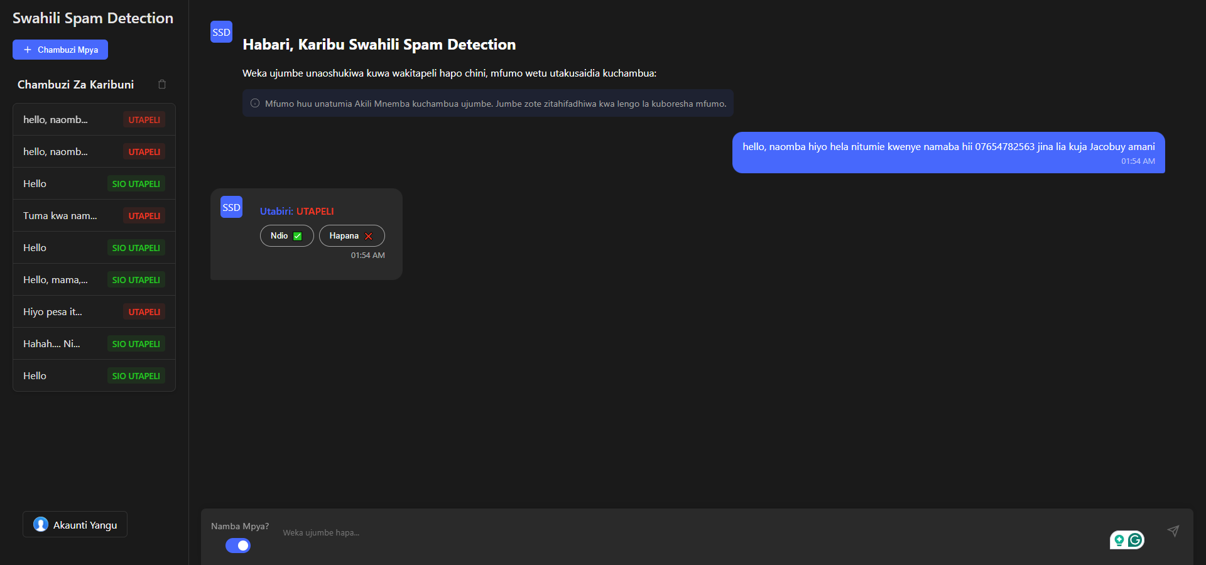1206x565 pixels.
Task: Open the 'Tuma kwa nam...' conversation
Action: (94, 215)
